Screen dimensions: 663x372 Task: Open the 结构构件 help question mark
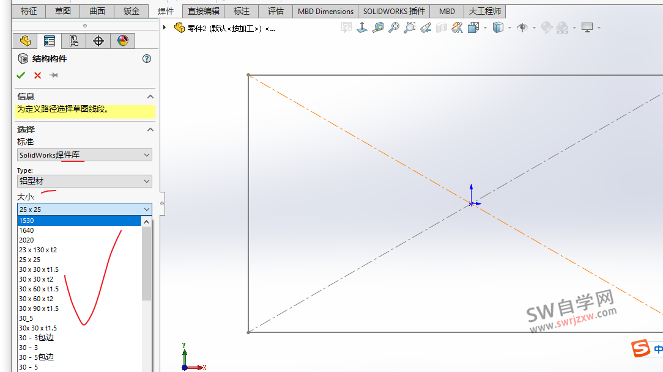click(146, 59)
